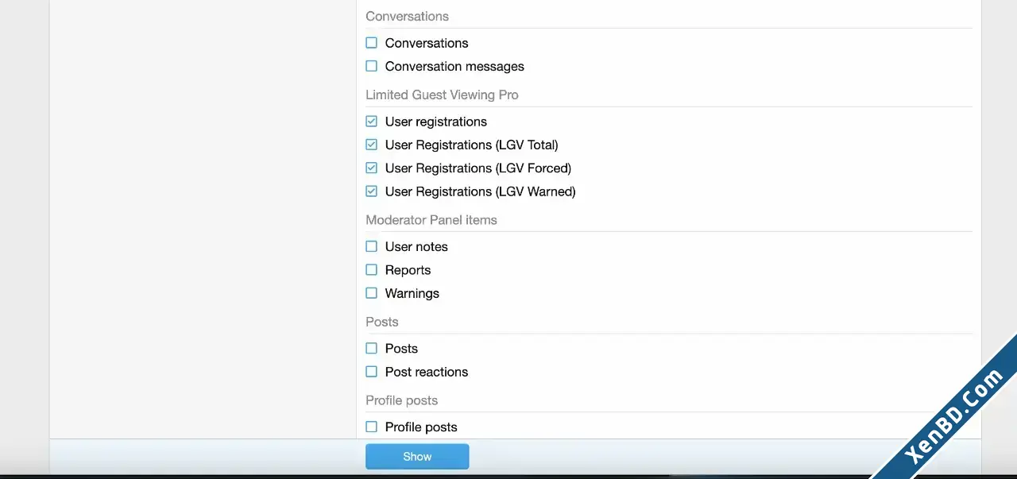Tick the Posts statistic checkbox
Screen dimensions: 1017x479
371,348
